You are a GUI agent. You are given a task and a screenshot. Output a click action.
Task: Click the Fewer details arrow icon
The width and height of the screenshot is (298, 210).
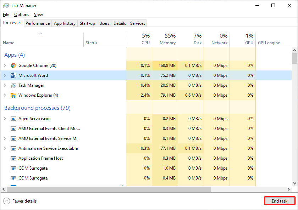pyautogui.click(x=6, y=201)
